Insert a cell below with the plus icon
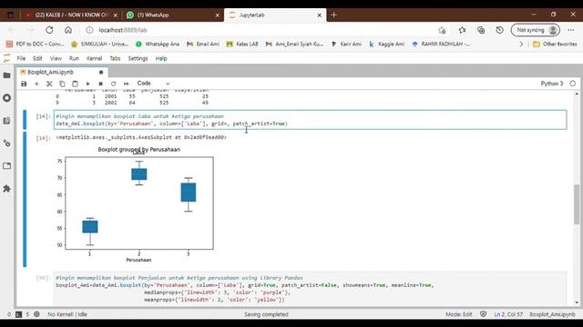Screen dimensions: 583x327 click(36, 84)
